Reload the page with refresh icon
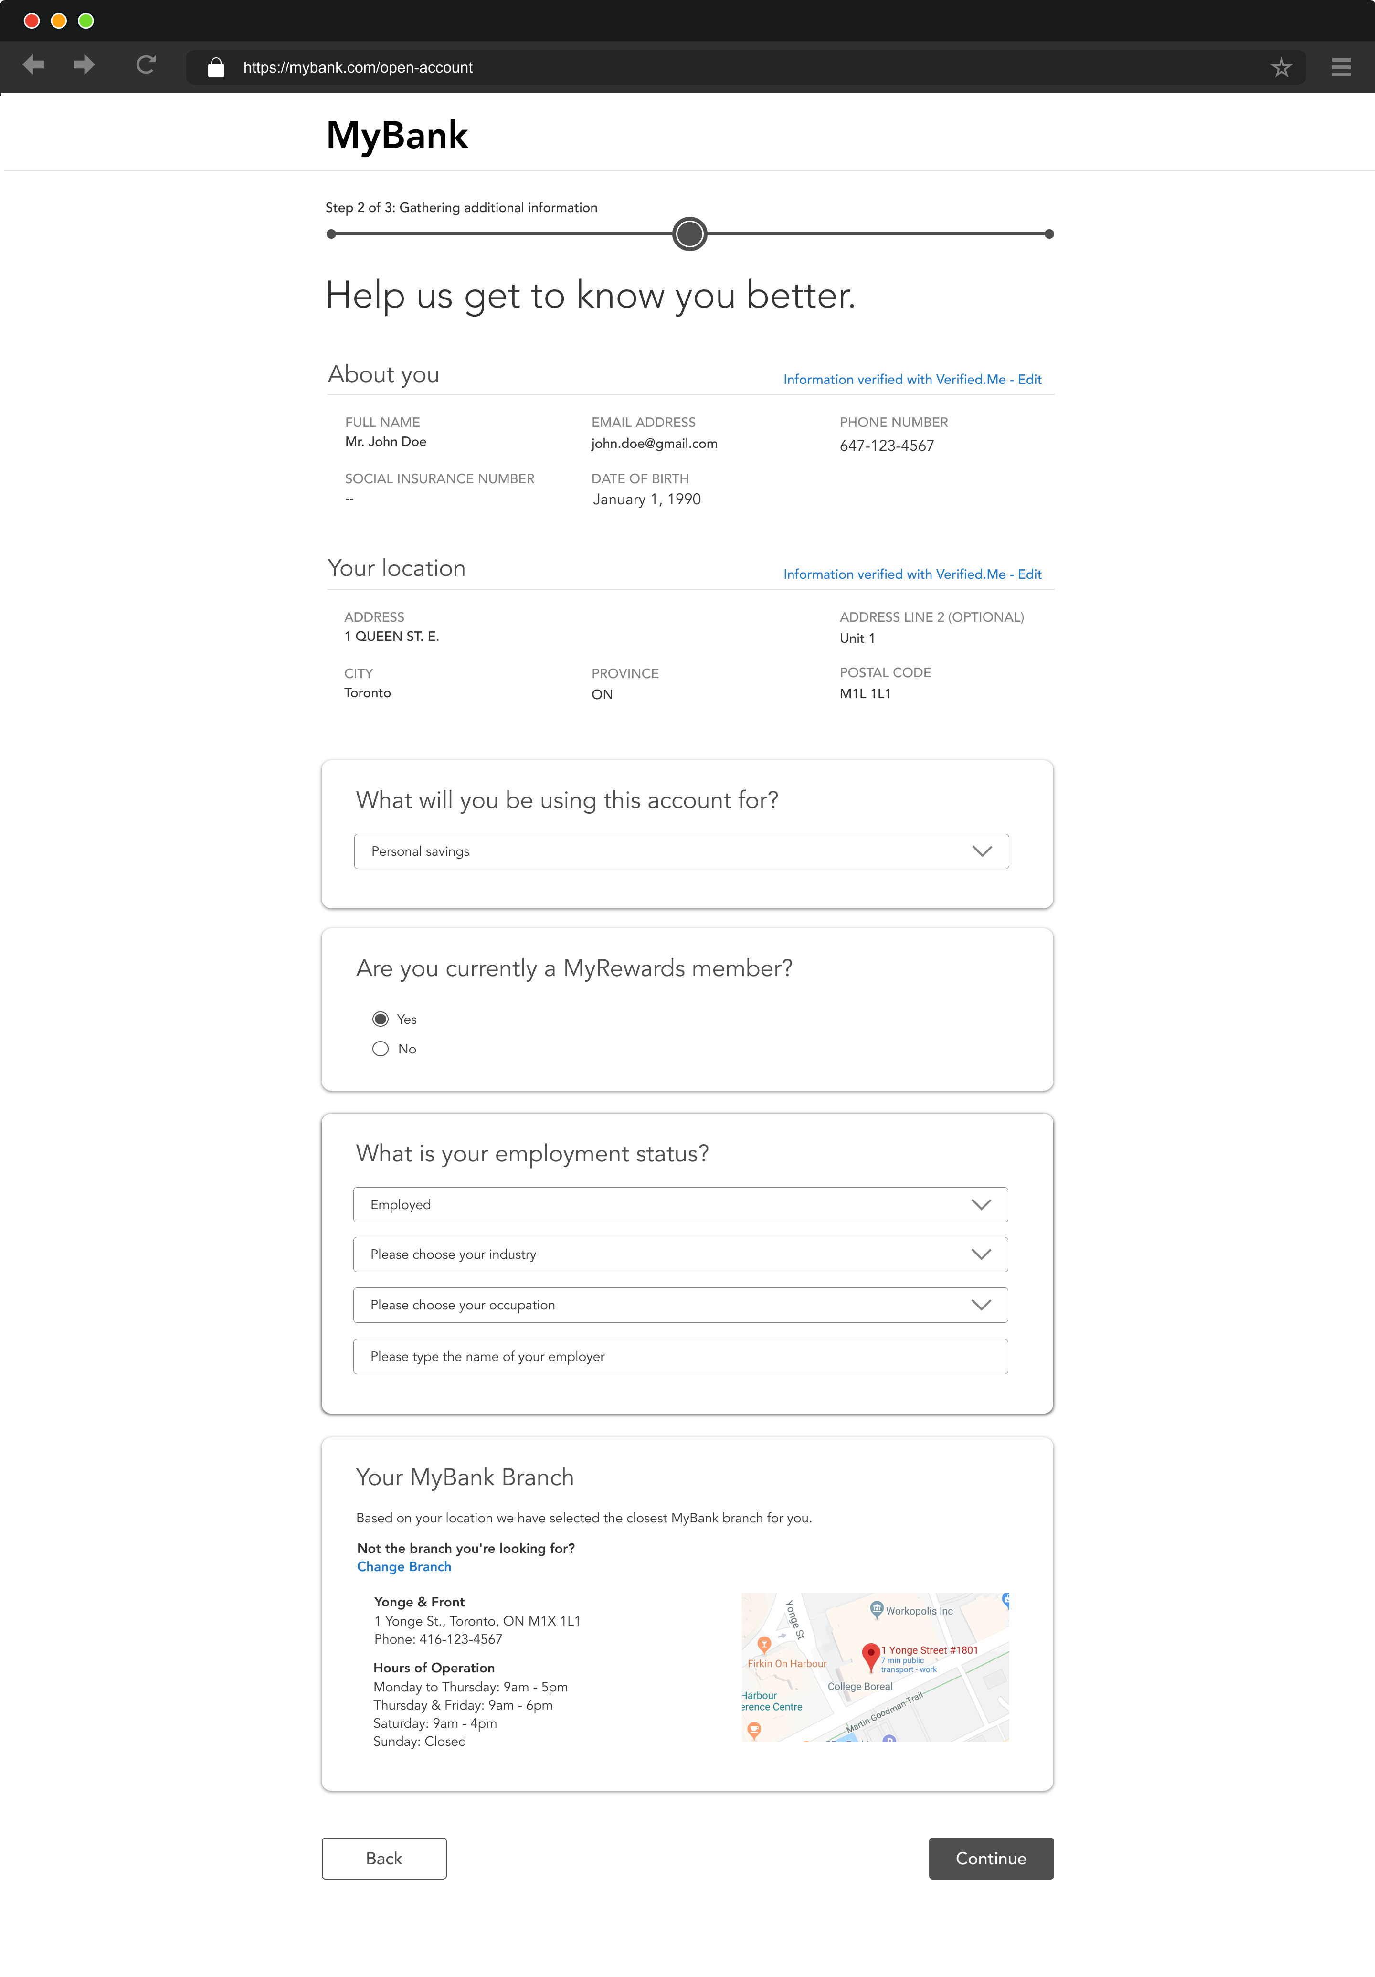Screen dimensions: 1375x1977 coord(146,65)
